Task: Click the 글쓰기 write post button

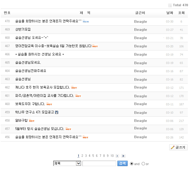Action: point(178,147)
